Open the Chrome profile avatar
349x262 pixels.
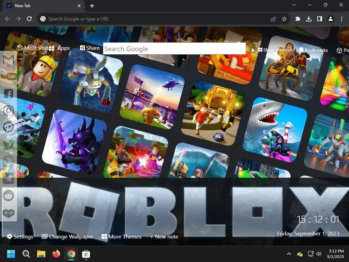331,19
